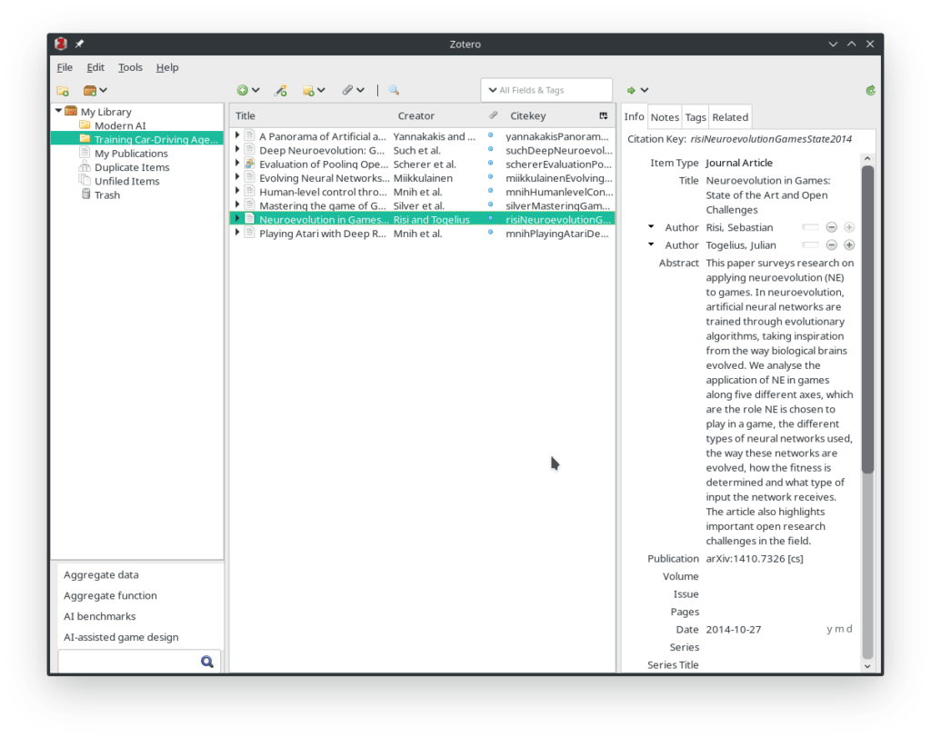Add author after Risi, Sebastian

[849, 227]
